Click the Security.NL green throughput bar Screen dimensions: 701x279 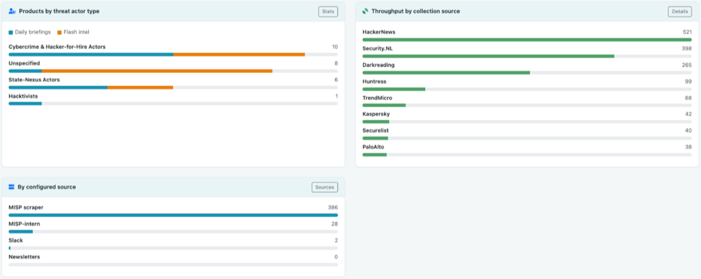(x=489, y=56)
